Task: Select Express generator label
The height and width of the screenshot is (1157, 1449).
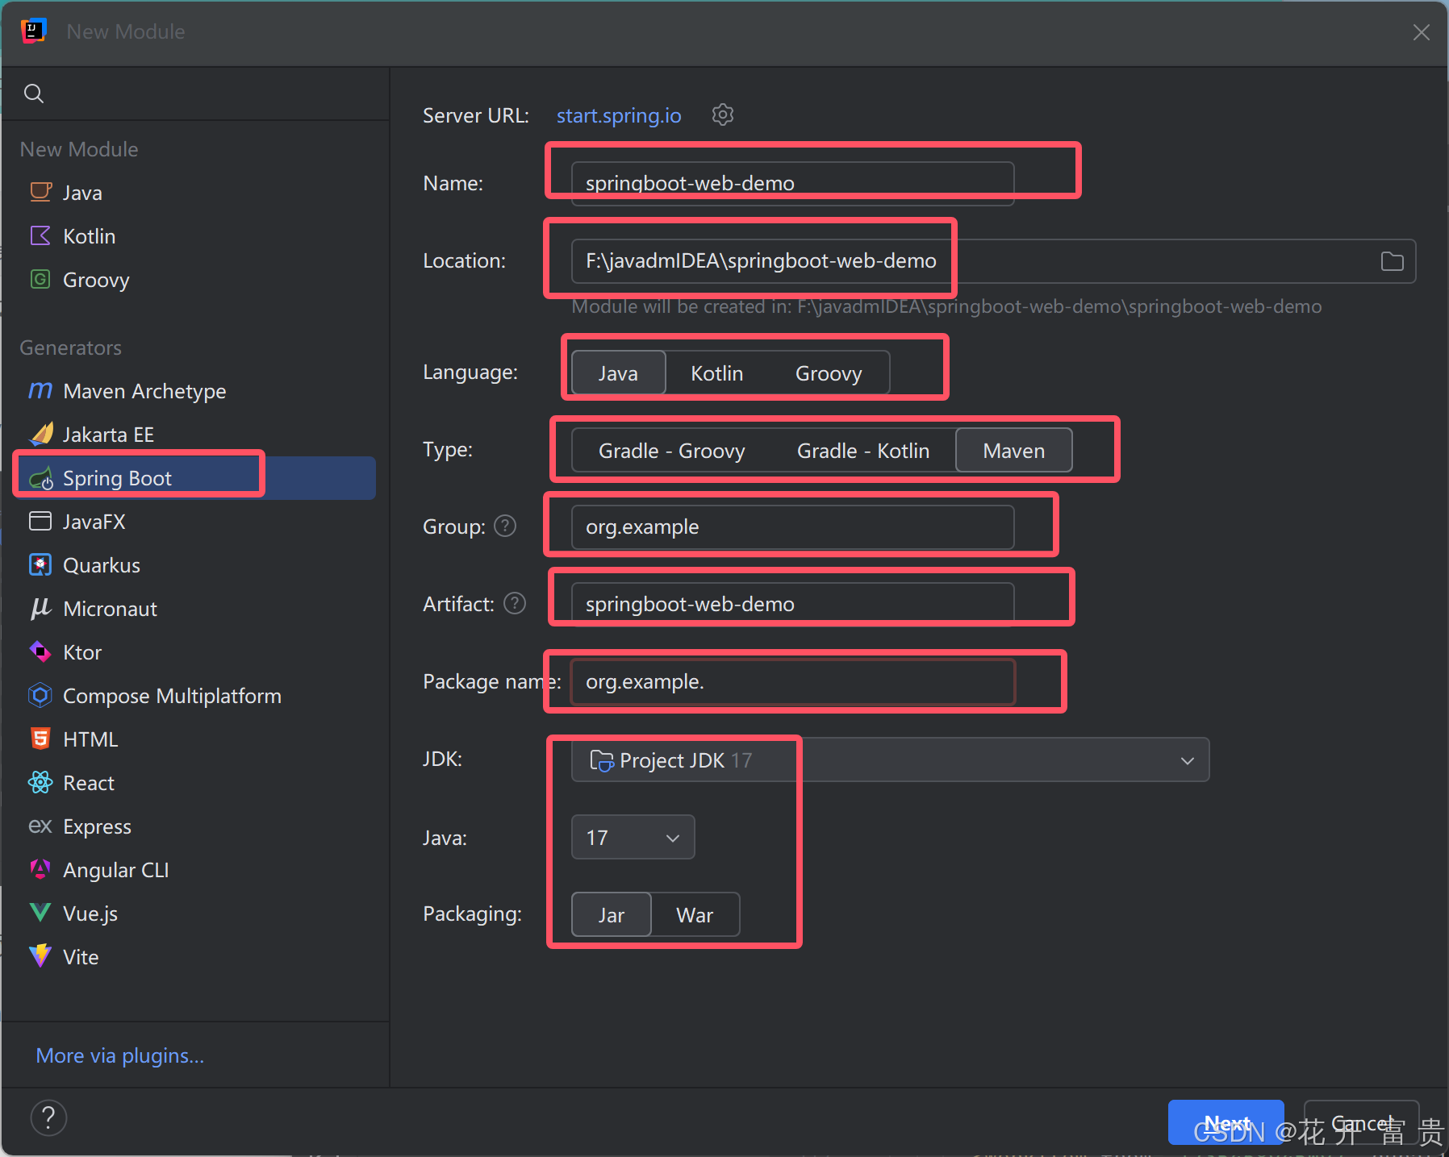Action: click(97, 826)
